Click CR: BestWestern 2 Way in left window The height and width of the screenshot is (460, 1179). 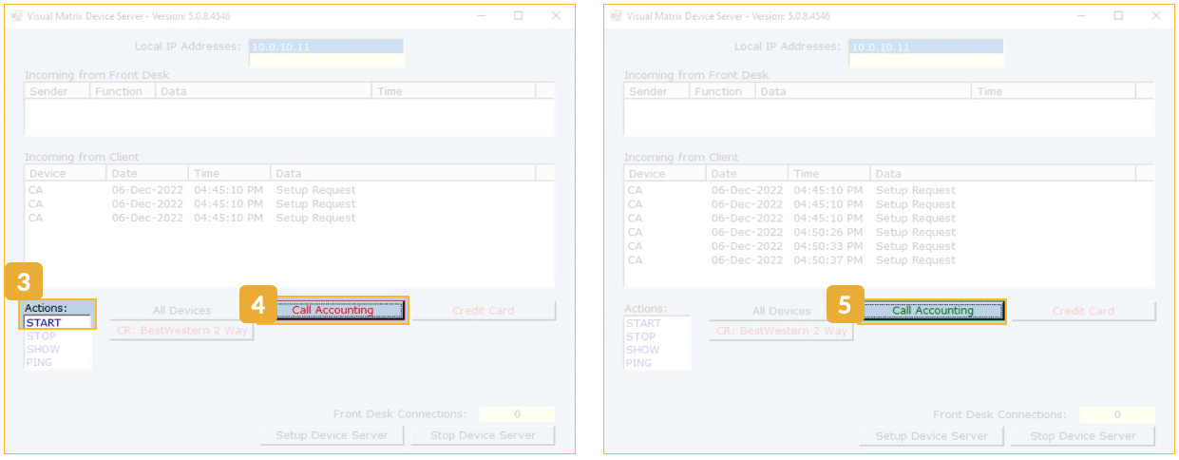pyautogui.click(x=181, y=332)
